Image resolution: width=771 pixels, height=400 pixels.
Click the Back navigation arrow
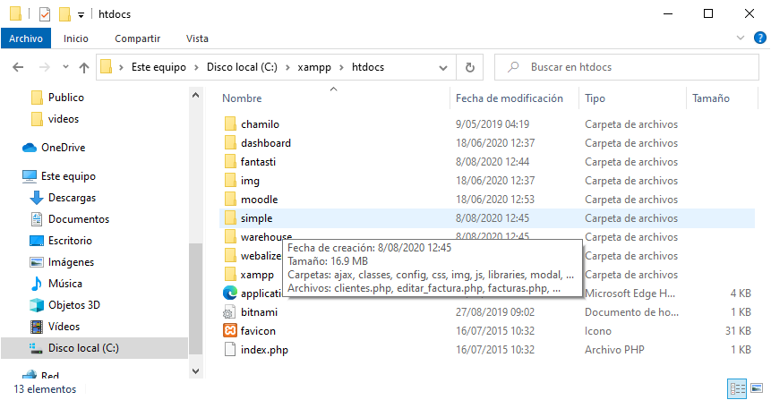(x=18, y=67)
